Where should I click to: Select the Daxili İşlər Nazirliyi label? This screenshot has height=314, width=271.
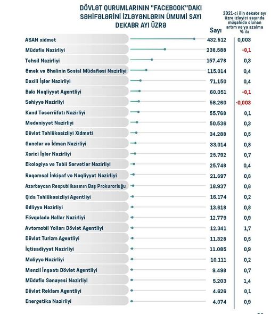(x=48, y=81)
